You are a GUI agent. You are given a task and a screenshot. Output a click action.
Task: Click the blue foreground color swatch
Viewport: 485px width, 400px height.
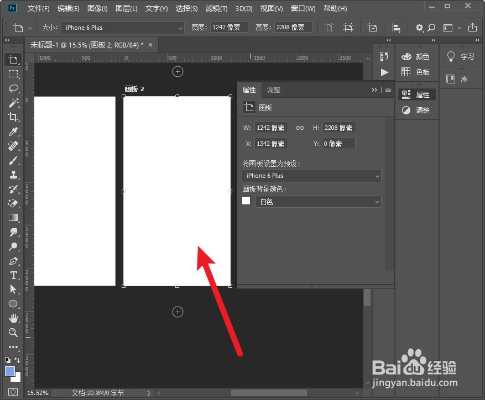pos(9,371)
